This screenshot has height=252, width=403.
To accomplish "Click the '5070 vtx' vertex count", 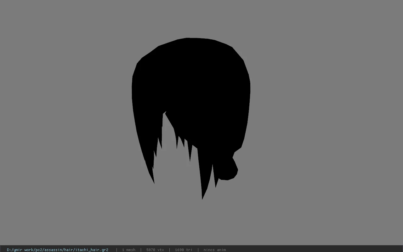I will pyautogui.click(x=155, y=250).
